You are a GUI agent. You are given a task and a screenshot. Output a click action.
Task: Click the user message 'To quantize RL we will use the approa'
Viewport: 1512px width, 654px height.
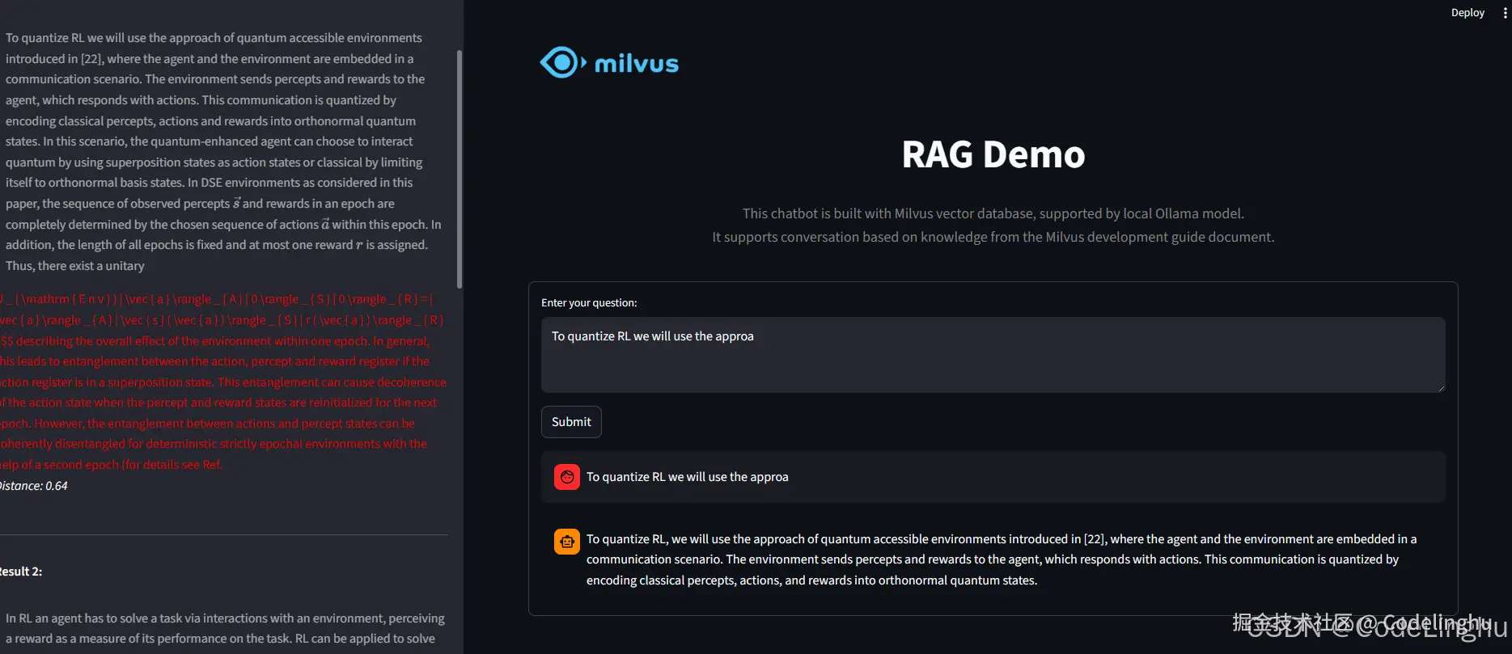tap(688, 477)
